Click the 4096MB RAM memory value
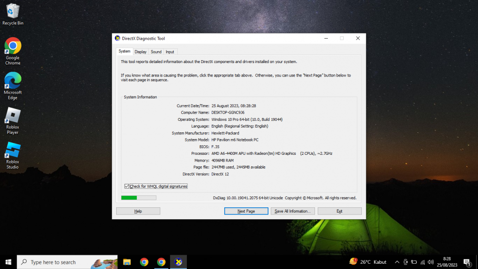The width and height of the screenshot is (478, 269). [223, 160]
